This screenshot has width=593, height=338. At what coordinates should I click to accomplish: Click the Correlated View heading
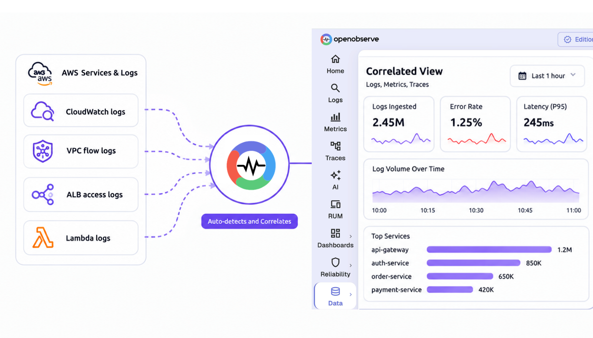tap(404, 71)
